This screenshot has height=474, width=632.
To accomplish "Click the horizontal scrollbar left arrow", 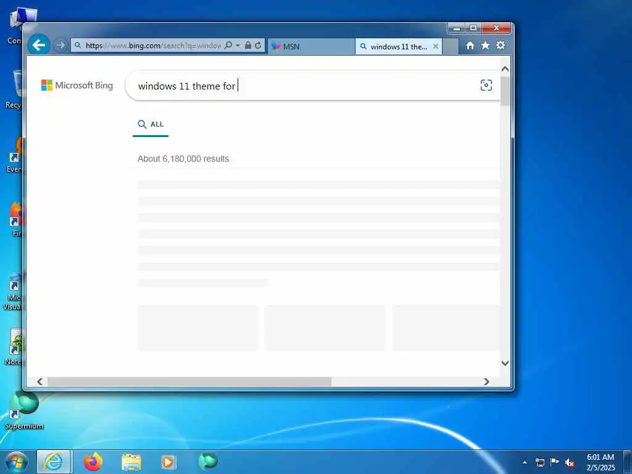I will (39, 381).
